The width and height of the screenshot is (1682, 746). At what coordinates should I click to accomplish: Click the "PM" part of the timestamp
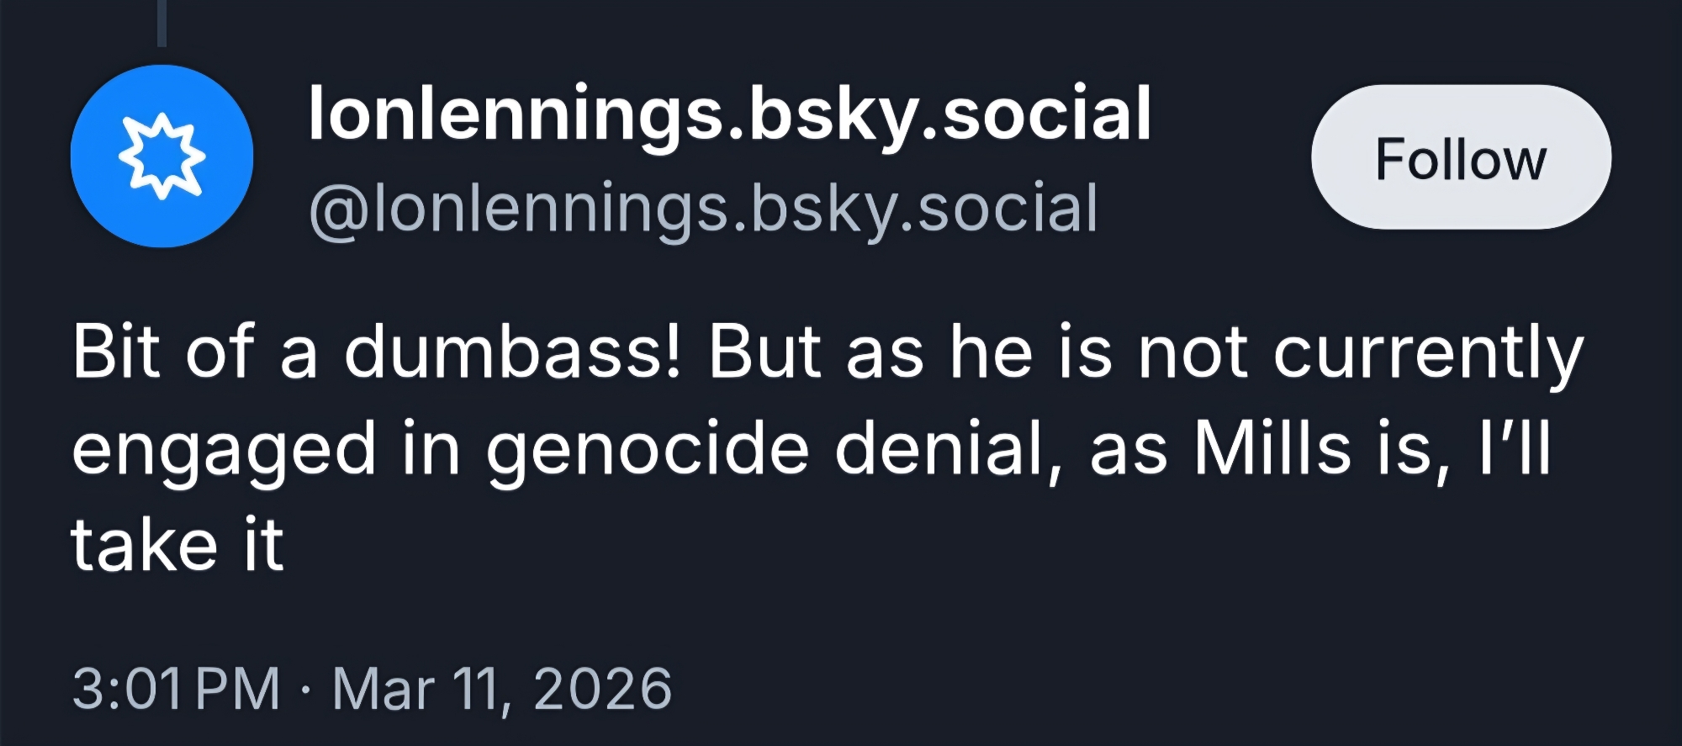238,689
